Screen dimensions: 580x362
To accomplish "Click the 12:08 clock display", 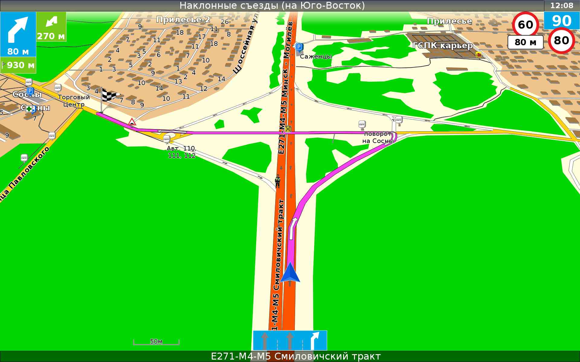I will click(x=562, y=5).
